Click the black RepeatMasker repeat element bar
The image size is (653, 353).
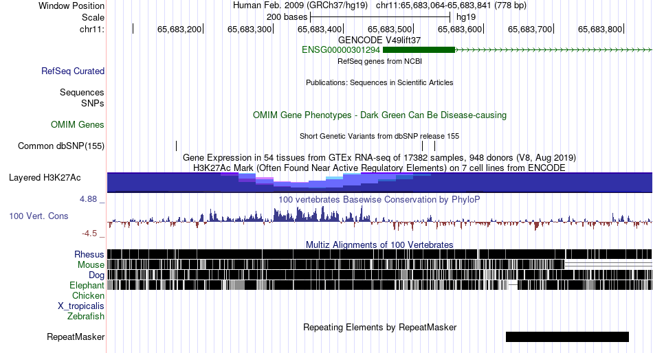click(x=567, y=337)
